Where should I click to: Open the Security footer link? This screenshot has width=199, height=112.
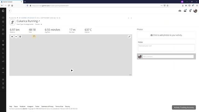(67, 106)
